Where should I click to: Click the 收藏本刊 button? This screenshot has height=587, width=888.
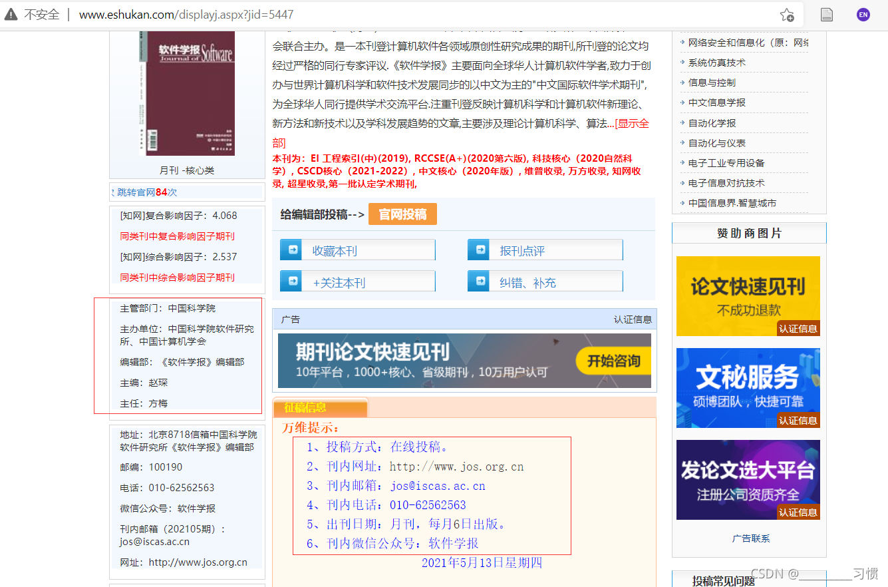(x=358, y=250)
